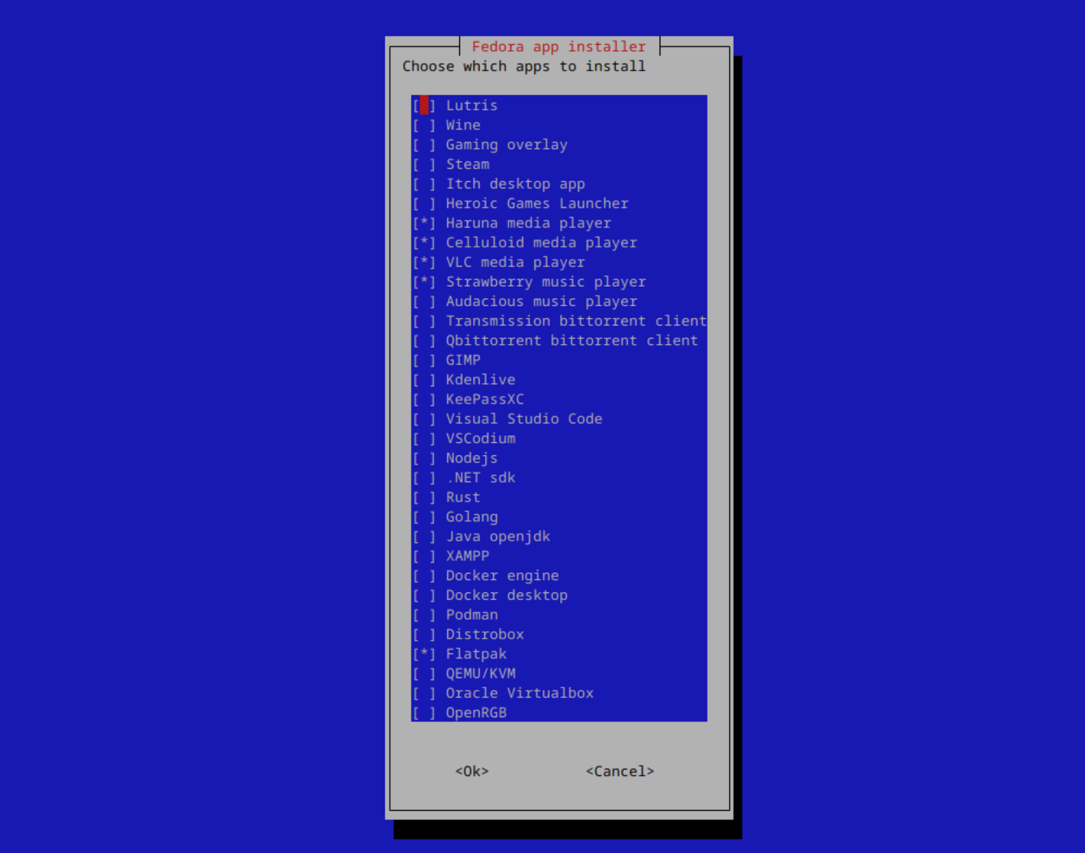Select the Gaming overlay checkbox
This screenshot has width=1085, height=853.
(424, 145)
